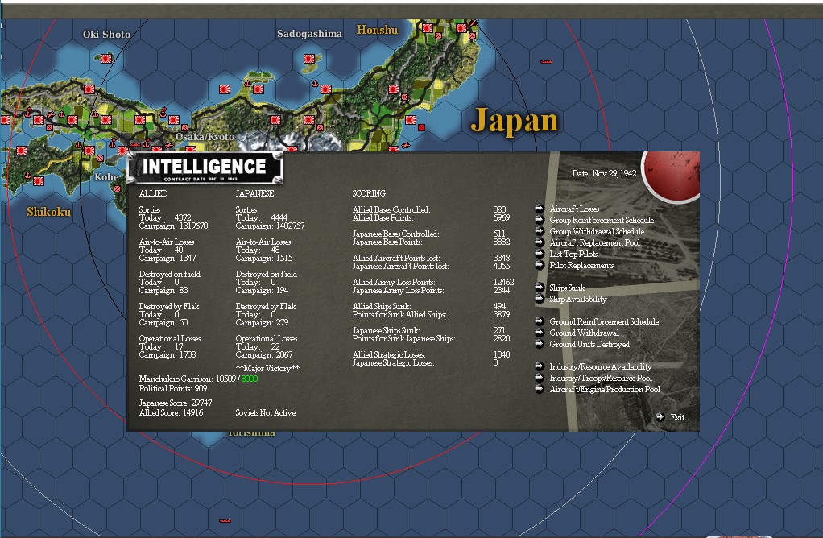Open the Pilot Replacements list
The image size is (823, 538).
pyautogui.click(x=581, y=266)
